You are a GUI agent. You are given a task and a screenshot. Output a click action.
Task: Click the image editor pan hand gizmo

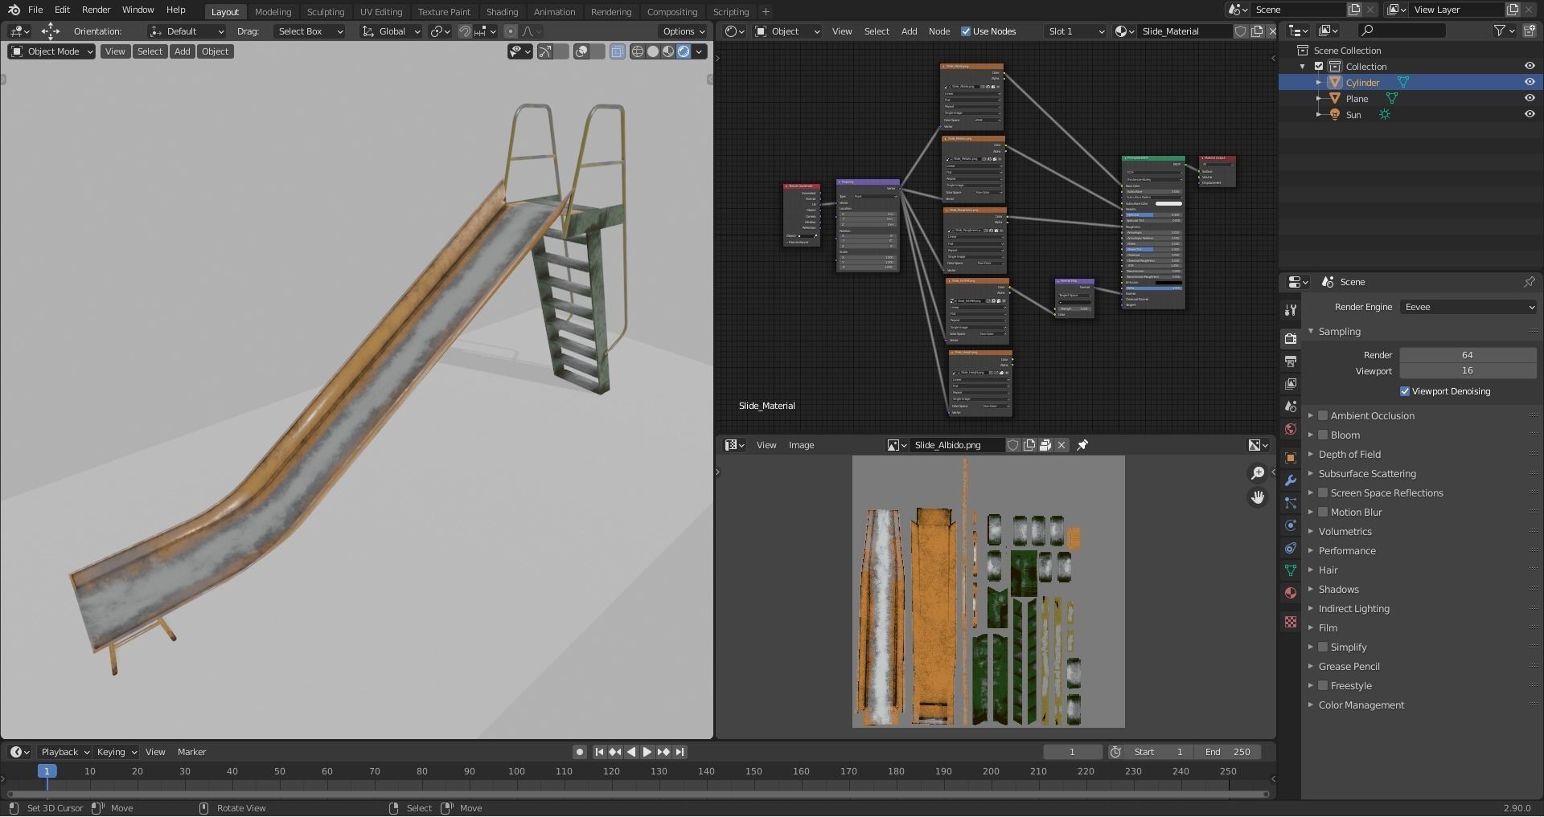pyautogui.click(x=1258, y=497)
